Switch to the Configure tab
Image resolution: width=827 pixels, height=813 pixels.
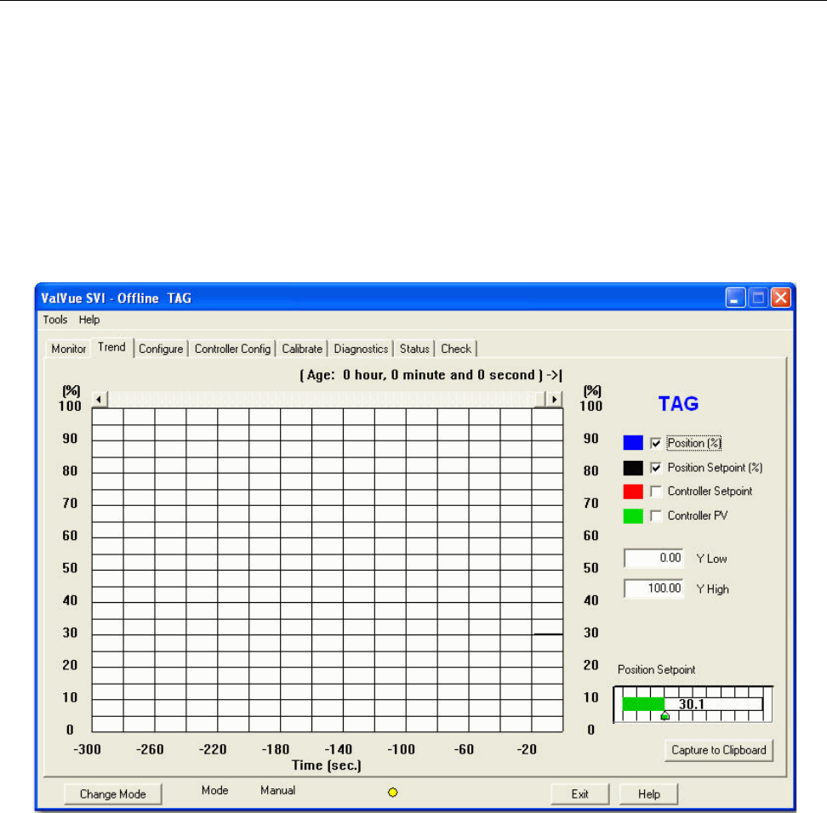click(161, 349)
